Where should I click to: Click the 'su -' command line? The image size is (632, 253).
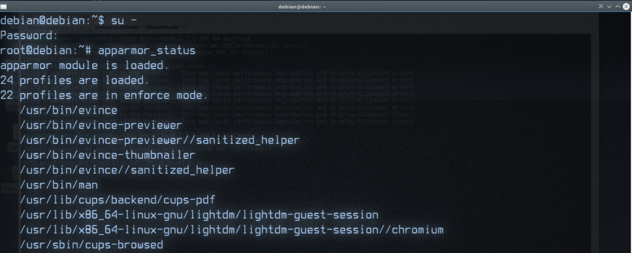pyautogui.click(x=124, y=21)
